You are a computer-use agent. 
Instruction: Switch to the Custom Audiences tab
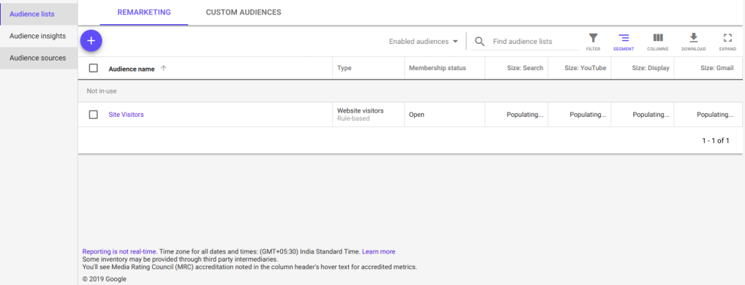coord(243,12)
